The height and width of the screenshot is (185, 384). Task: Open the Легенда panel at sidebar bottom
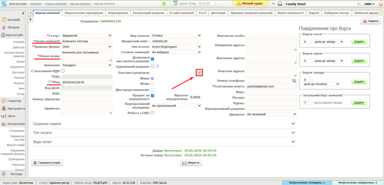[x=12, y=174]
